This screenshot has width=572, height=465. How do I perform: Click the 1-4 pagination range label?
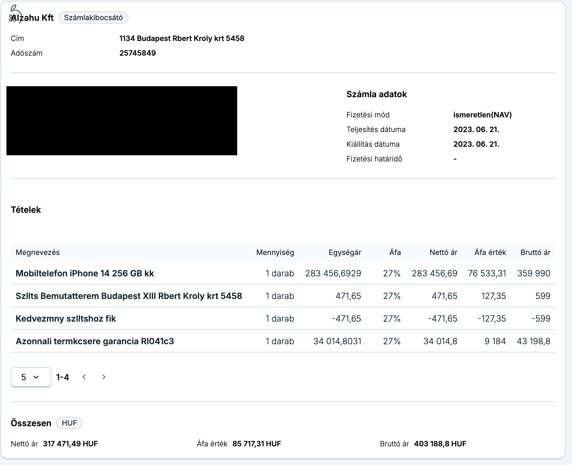tap(63, 377)
